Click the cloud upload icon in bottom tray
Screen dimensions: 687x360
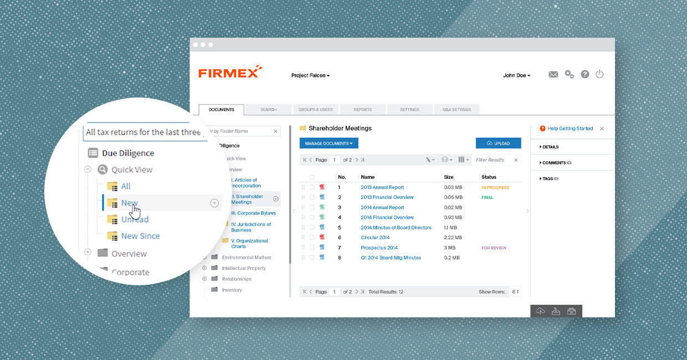coord(541,311)
